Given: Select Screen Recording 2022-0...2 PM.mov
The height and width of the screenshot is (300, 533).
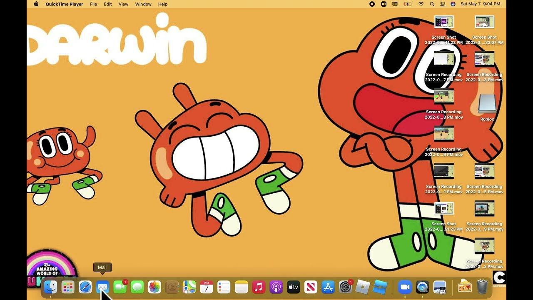Looking at the screenshot, I should point(485,254).
